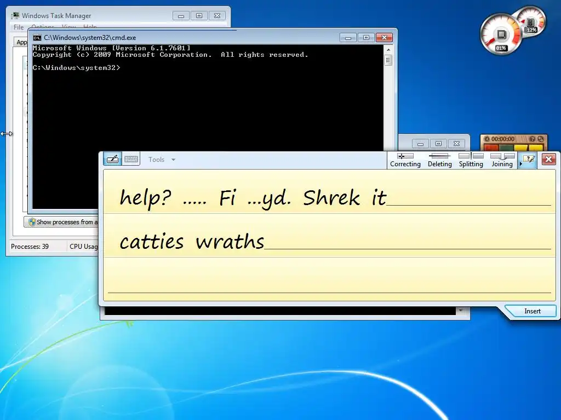Maximize the window behind the Input Panel
561x420 pixels.
[x=438, y=144]
